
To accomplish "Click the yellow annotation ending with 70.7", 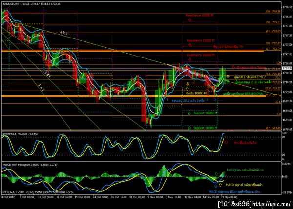I will [x=250, y=77].
